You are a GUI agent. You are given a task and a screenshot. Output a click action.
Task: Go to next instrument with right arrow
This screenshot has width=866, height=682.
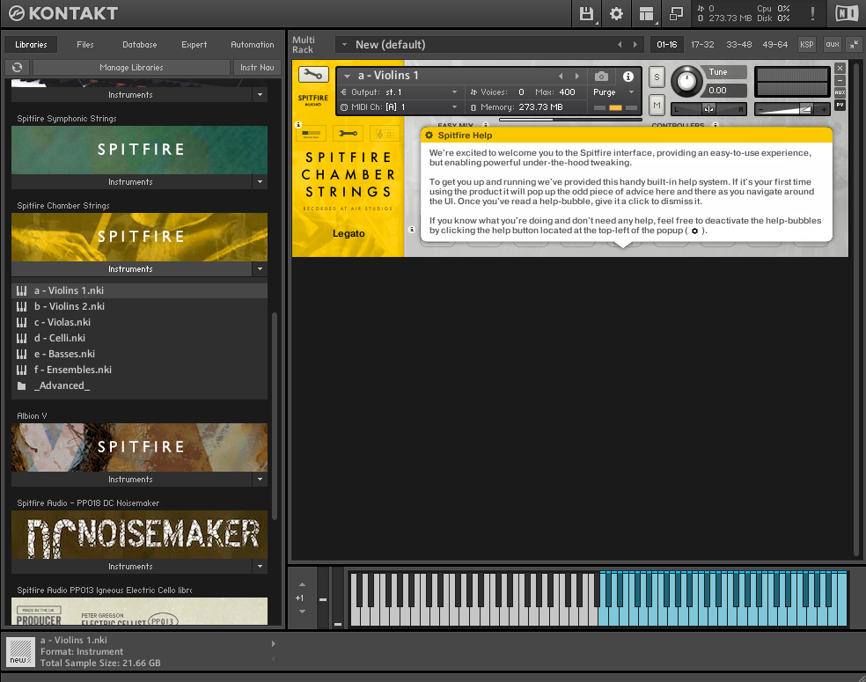pos(577,77)
